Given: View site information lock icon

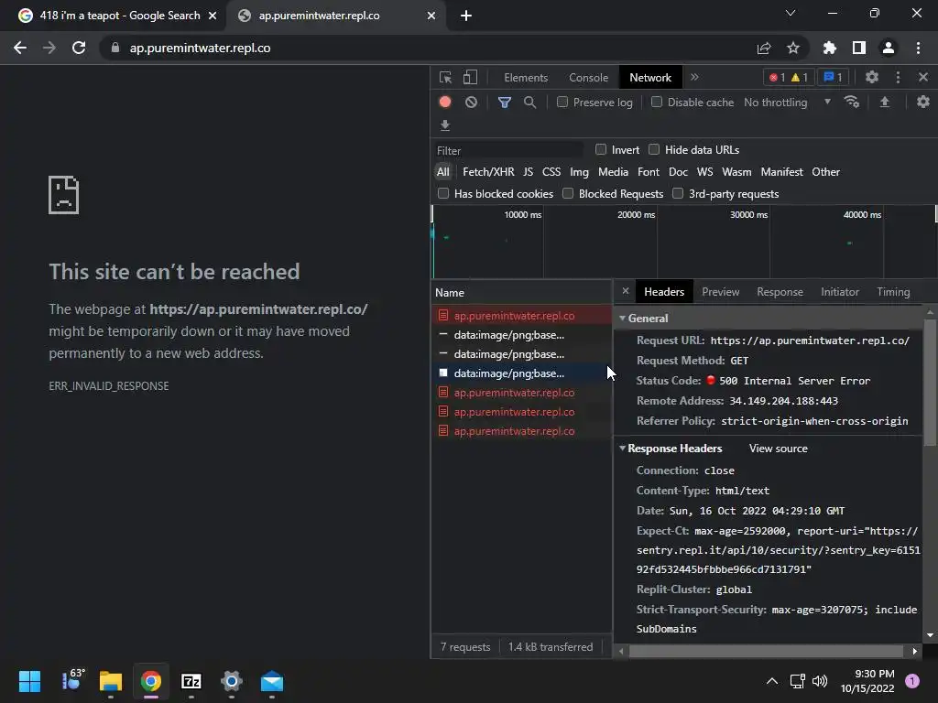Looking at the screenshot, I should pyautogui.click(x=115, y=48).
